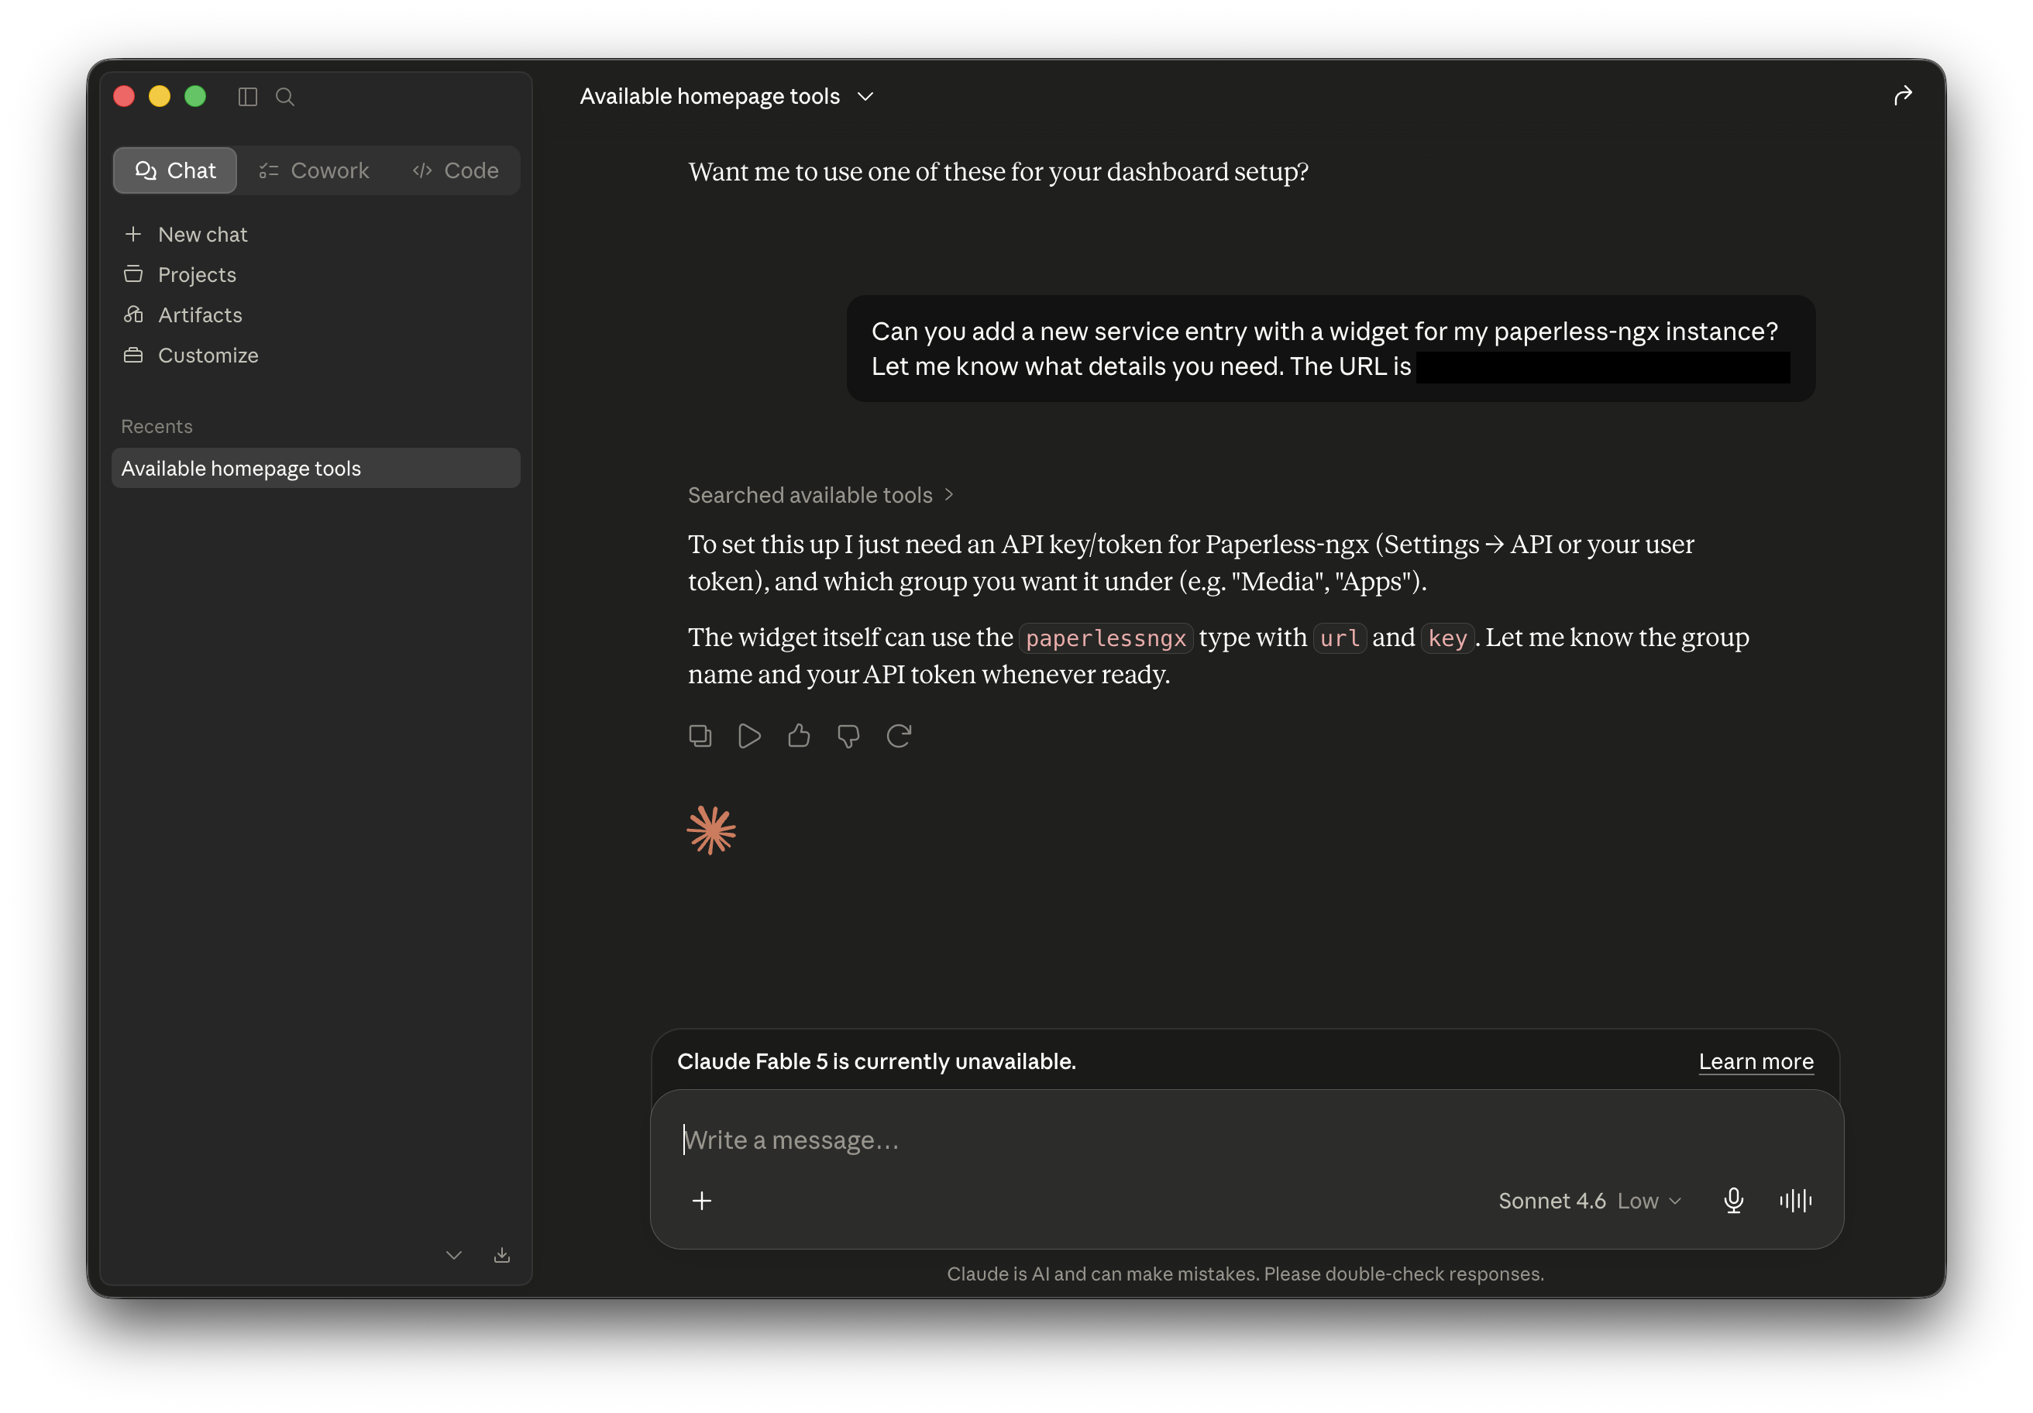This screenshot has height=1413, width=2033.
Task: Click the Learn more link
Action: (x=1756, y=1061)
